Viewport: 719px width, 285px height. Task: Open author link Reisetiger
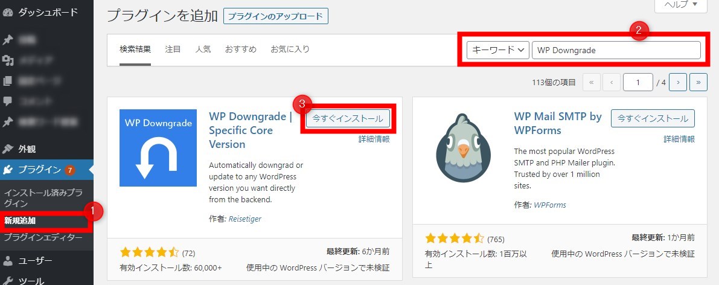point(245,219)
